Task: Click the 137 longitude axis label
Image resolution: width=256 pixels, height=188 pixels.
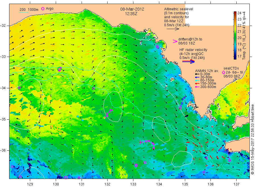Action: pos(236,184)
